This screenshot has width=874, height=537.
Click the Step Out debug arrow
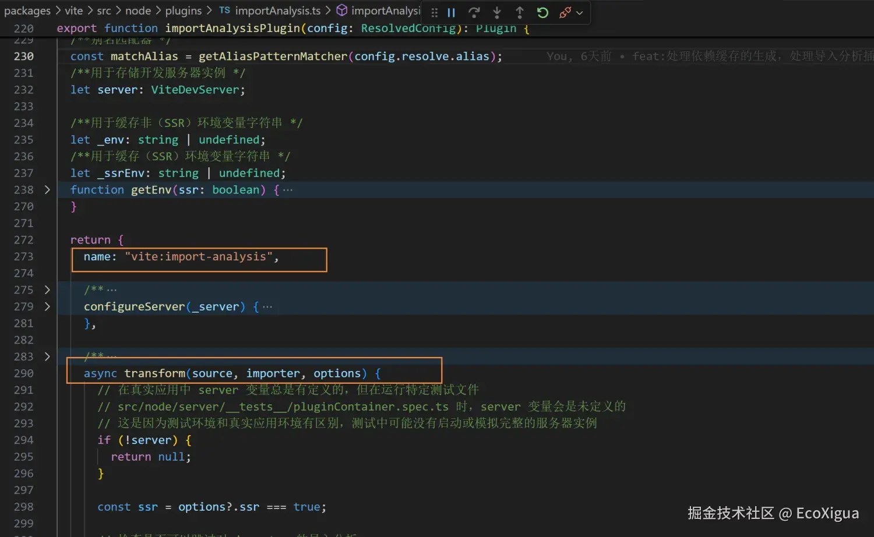520,12
